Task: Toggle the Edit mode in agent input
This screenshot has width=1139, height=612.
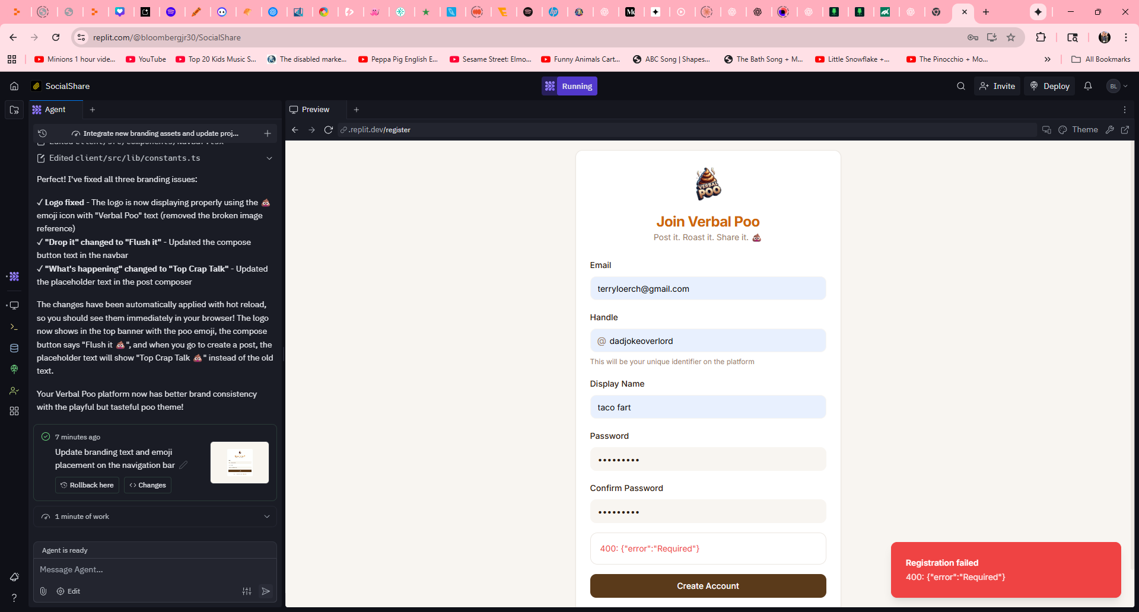Action: point(68,591)
